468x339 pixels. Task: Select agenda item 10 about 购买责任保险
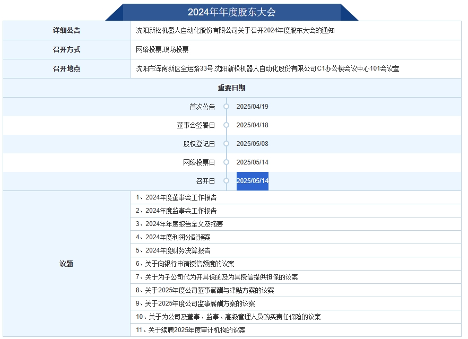228,317
